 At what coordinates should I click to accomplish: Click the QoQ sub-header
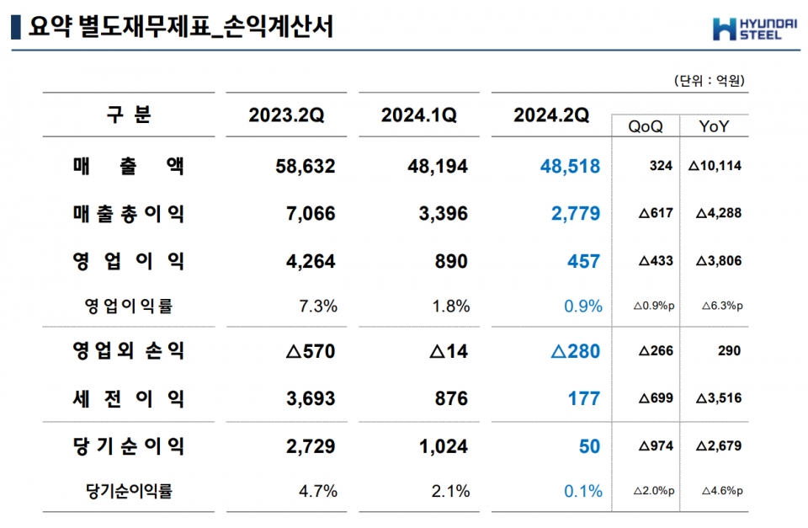[646, 126]
